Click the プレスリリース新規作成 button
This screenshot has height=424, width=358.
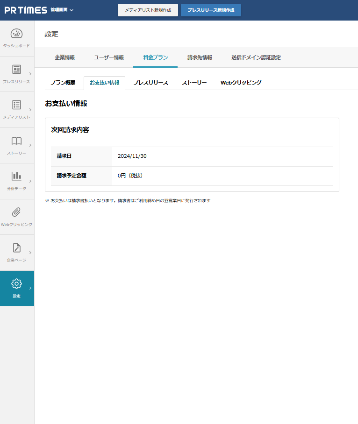[x=211, y=10]
